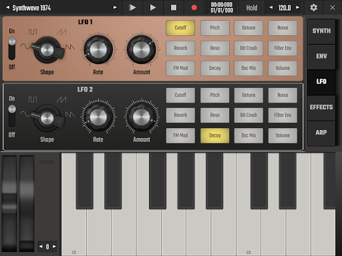Image resolution: width=342 pixels, height=256 pixels.
Task: Go to next preset after Synthwave 1974
Action: tap(115, 7)
